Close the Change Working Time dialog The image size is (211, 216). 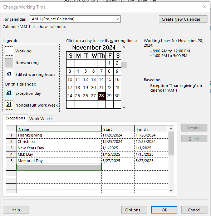click(x=205, y=7)
